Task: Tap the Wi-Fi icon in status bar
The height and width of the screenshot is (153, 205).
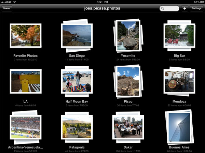Action: click(14, 2)
